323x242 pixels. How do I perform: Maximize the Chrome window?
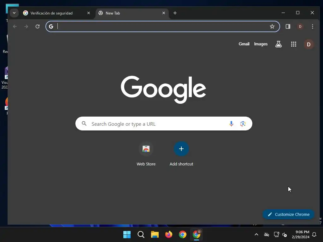tap(298, 13)
